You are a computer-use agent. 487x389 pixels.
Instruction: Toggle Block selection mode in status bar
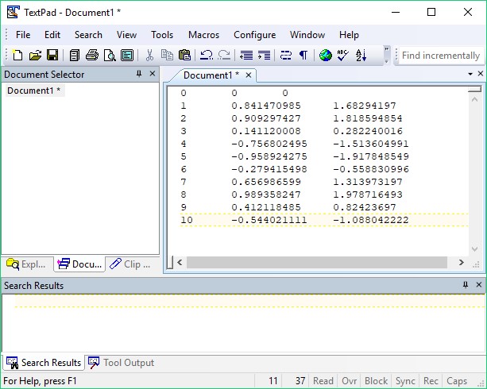click(x=376, y=381)
